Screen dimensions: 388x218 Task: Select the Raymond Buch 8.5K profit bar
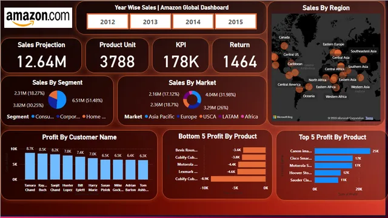pyautogui.click(x=42, y=167)
